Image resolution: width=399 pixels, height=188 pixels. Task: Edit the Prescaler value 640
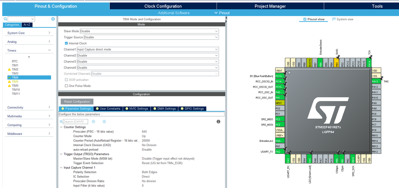pyautogui.click(x=144, y=132)
